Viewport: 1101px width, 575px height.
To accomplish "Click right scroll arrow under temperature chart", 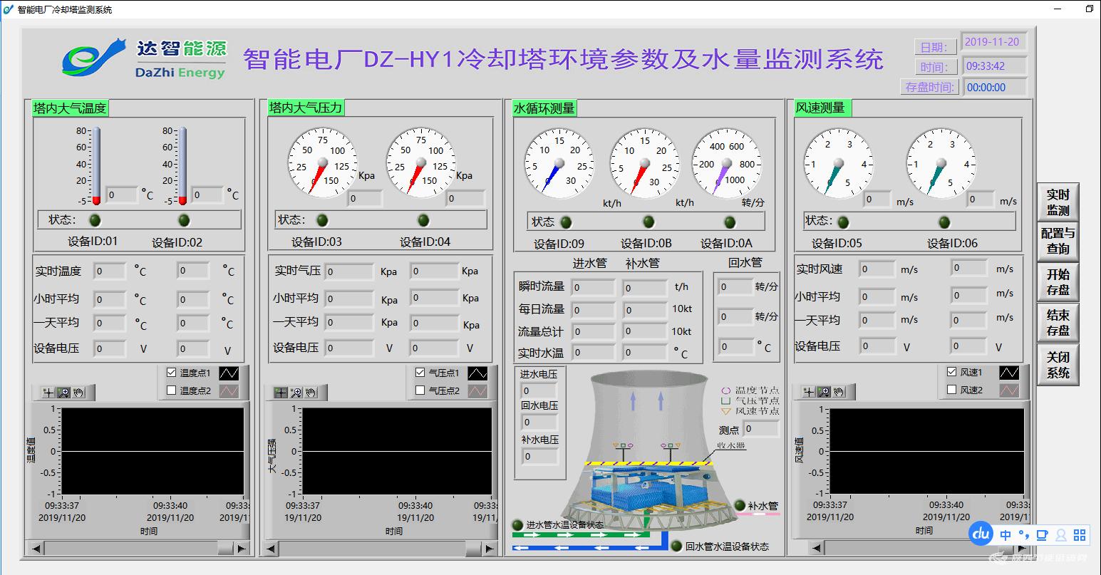I will 242,549.
